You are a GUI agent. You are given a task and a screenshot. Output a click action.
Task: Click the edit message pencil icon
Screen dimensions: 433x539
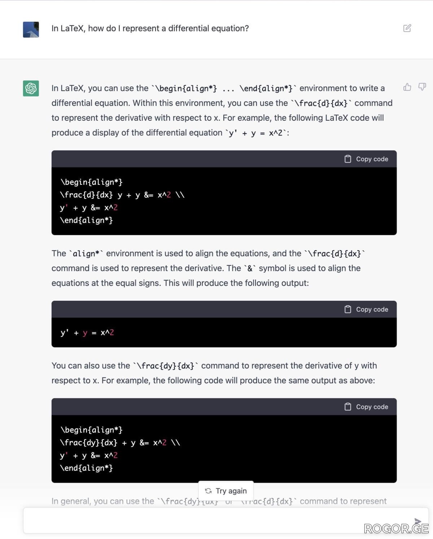click(407, 28)
